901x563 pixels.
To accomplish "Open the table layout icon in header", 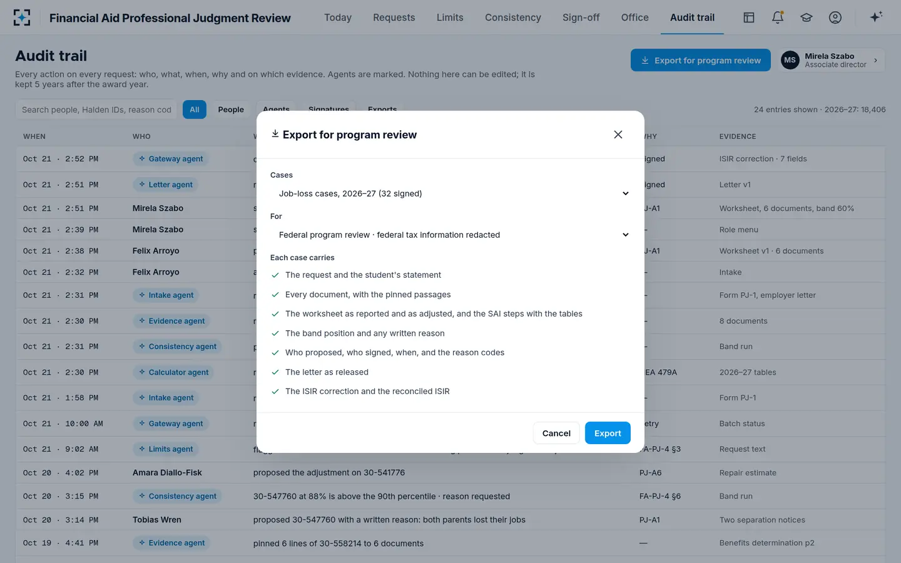I will click(x=749, y=18).
